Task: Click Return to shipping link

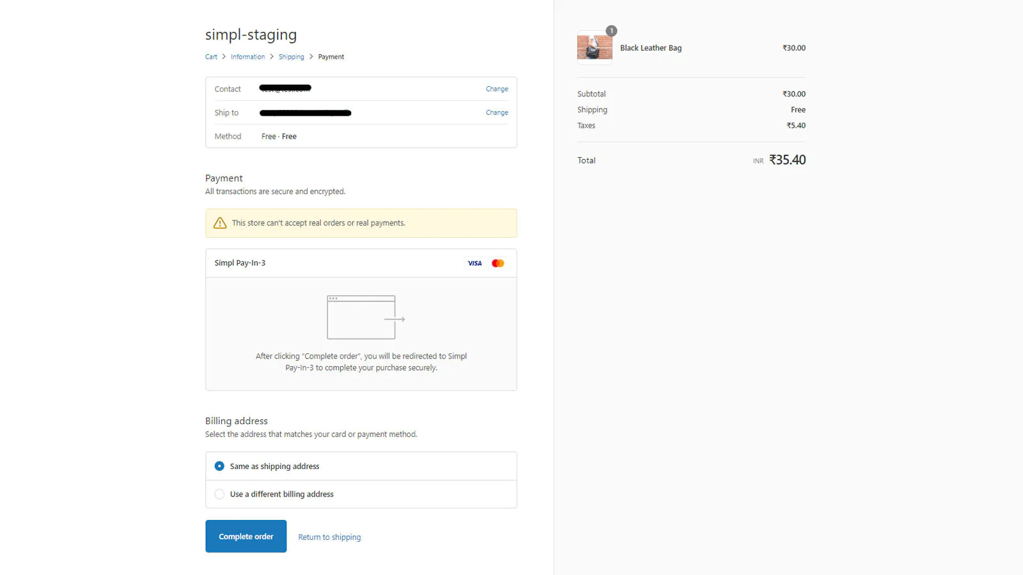Action: click(x=329, y=537)
